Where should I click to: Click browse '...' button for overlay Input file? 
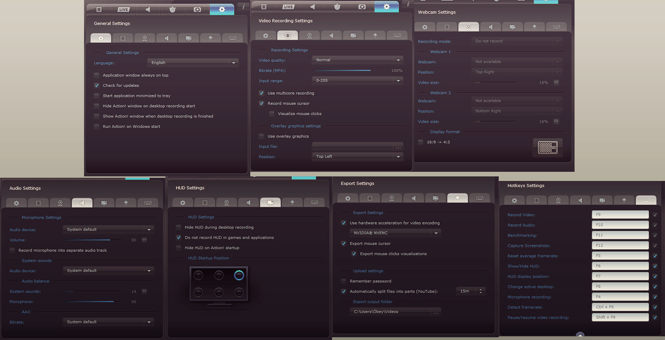pyautogui.click(x=398, y=147)
